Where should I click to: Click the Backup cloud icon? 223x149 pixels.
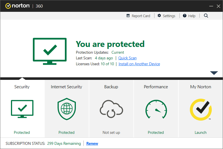(111, 109)
